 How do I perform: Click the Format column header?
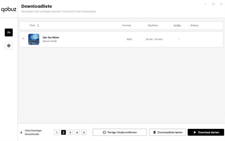point(127,25)
